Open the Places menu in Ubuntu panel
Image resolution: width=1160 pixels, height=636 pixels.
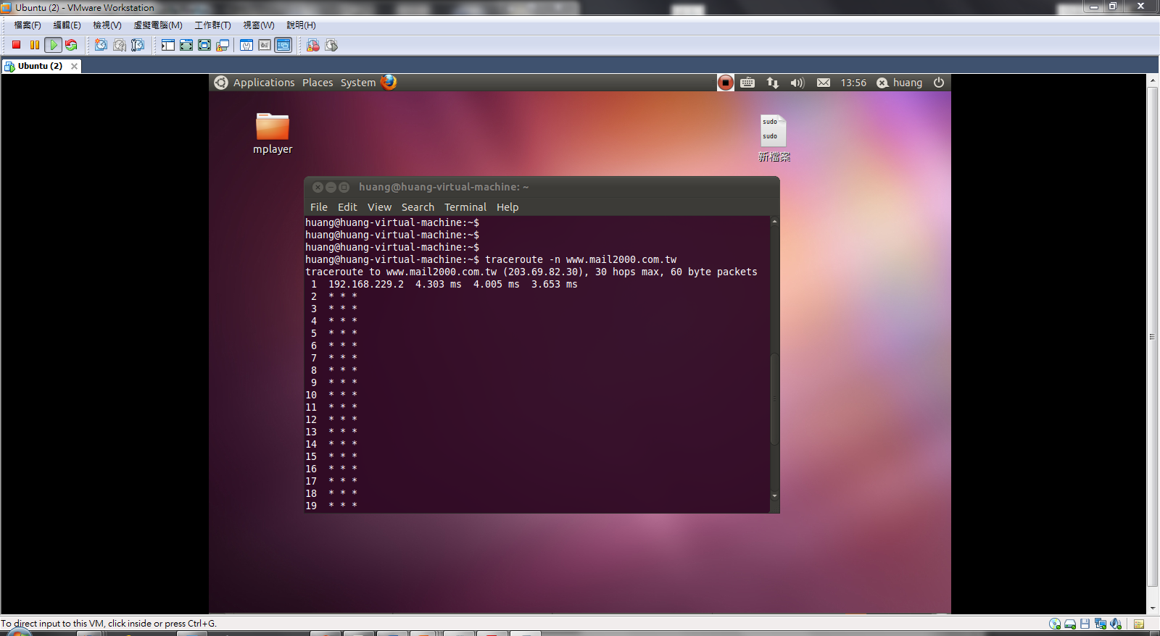click(318, 83)
